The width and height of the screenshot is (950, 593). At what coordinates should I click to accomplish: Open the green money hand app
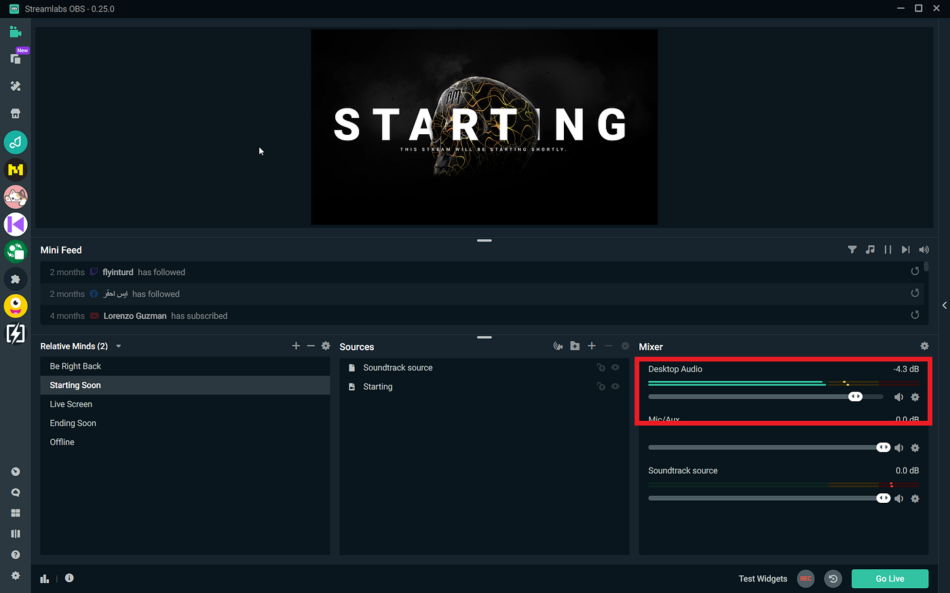coord(16,251)
